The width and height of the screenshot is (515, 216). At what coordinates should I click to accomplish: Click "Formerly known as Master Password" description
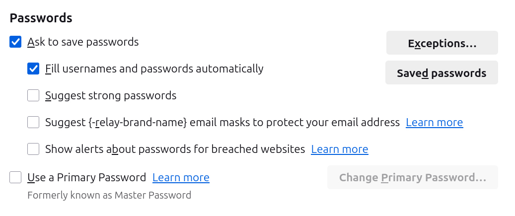[x=109, y=195]
